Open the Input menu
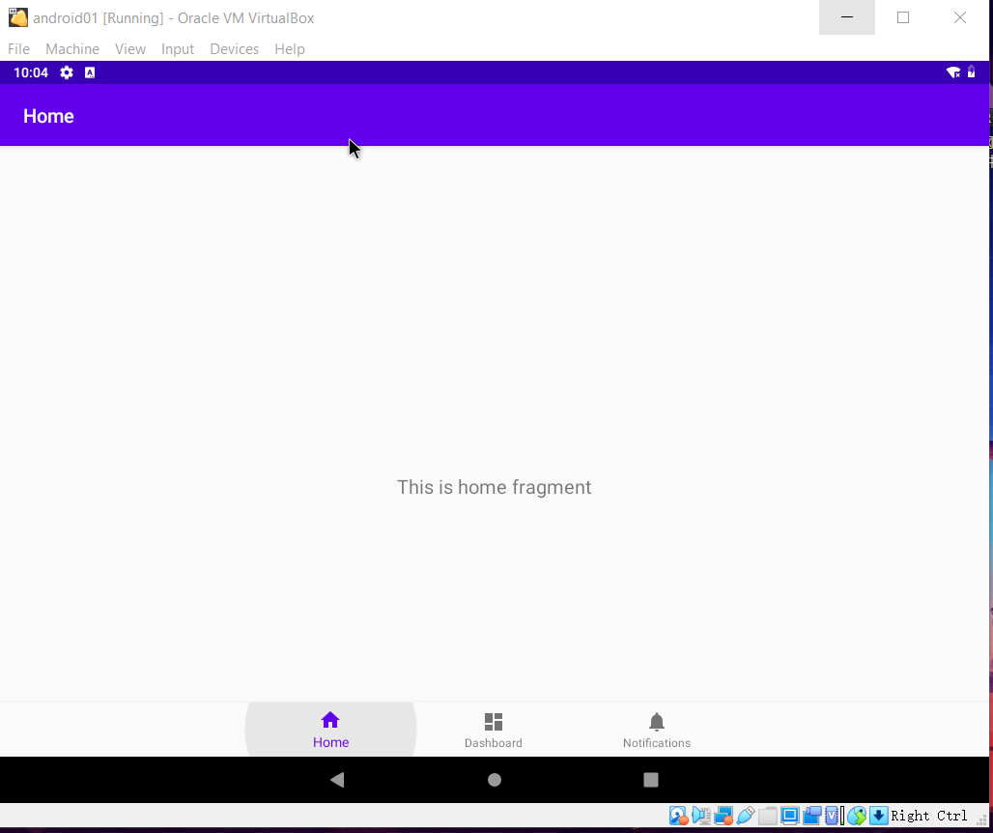This screenshot has width=993, height=833. click(178, 48)
